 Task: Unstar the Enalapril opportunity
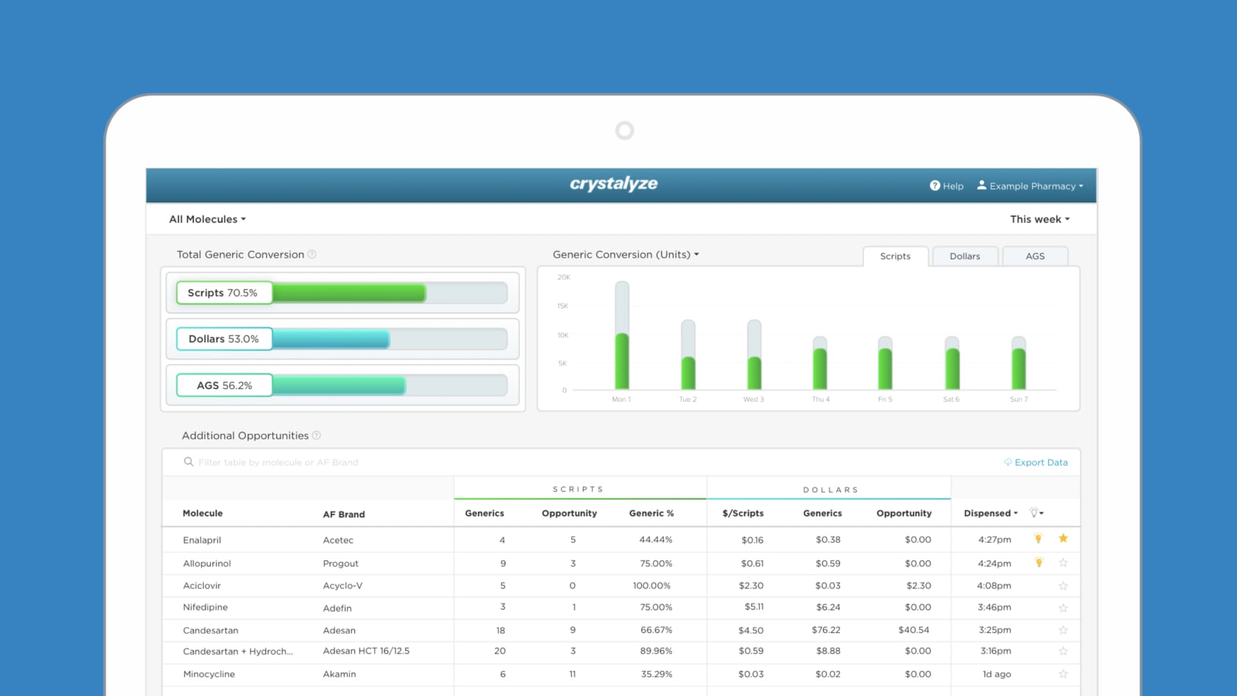tap(1064, 539)
